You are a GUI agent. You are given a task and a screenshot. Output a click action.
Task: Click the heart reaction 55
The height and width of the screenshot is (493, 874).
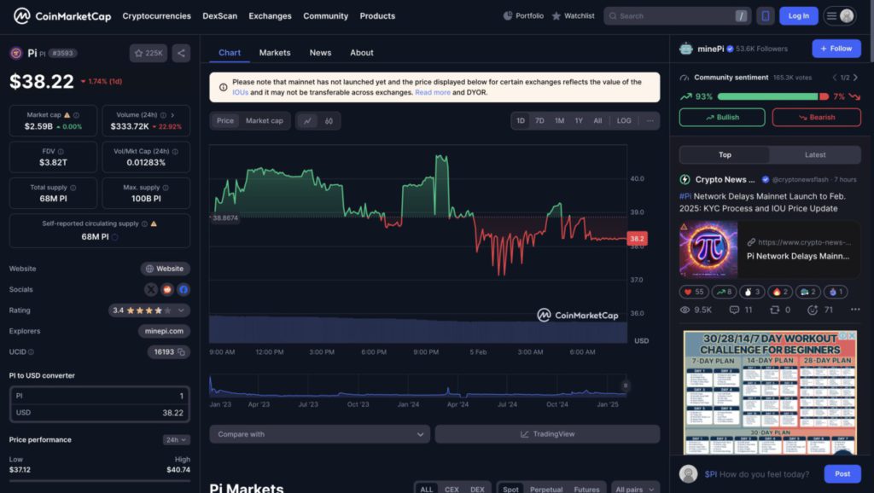694,292
